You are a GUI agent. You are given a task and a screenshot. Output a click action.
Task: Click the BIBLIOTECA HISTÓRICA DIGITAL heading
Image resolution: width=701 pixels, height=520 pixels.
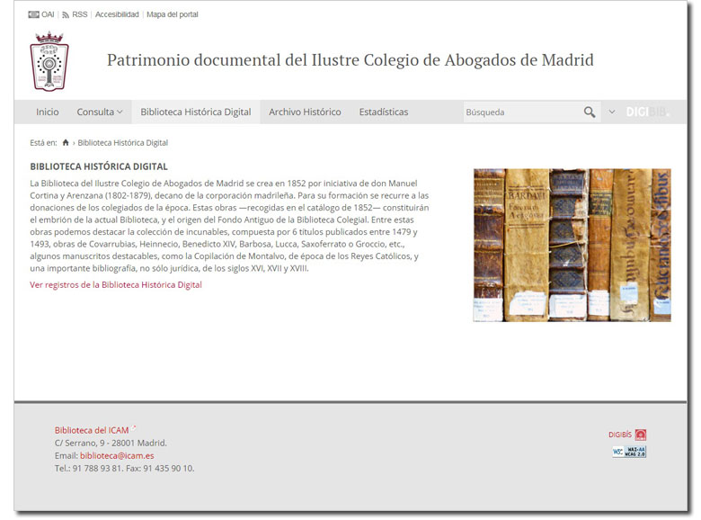tap(99, 166)
